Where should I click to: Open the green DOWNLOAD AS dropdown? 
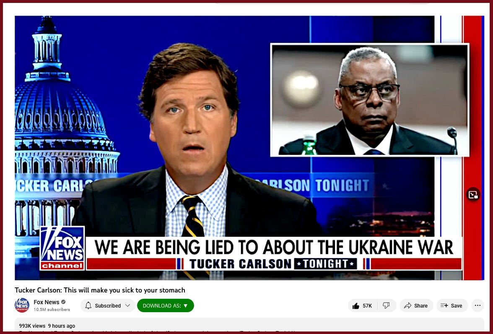coord(165,305)
